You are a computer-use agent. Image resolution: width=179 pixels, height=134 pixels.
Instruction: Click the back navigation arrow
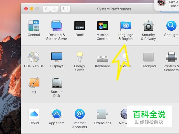[x=46, y=9]
